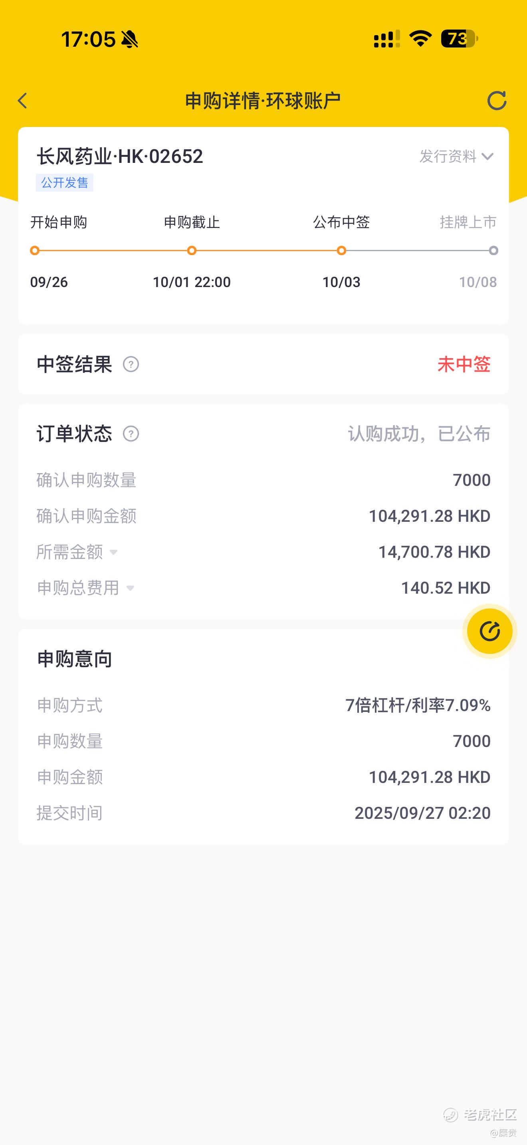Screen dimensions: 527x1145
Task: Tap the 长风药业·HK·02652 stock title
Action: click(x=119, y=156)
